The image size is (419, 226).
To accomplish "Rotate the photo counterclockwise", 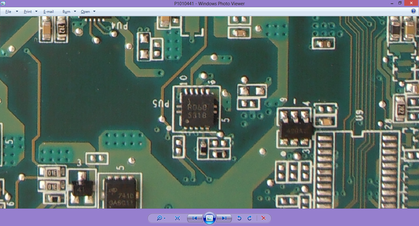I will tap(240, 218).
